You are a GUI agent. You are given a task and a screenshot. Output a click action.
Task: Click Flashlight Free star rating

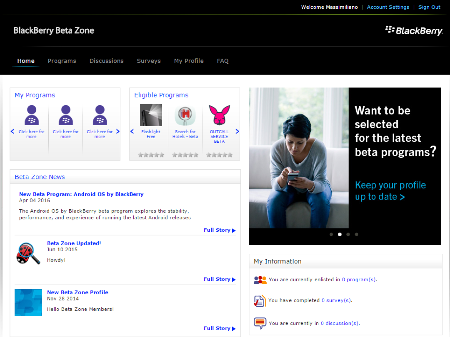point(151,155)
